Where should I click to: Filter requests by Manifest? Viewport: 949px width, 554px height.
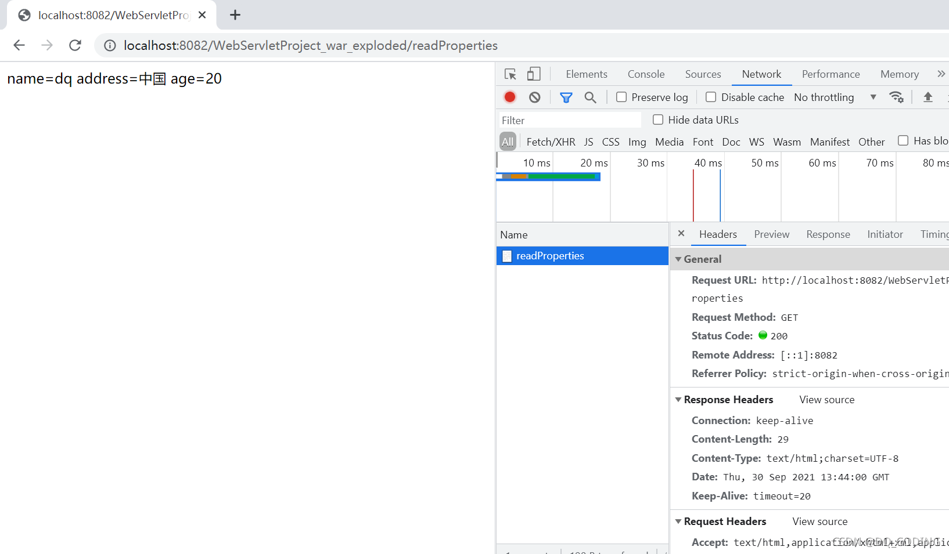coord(830,142)
